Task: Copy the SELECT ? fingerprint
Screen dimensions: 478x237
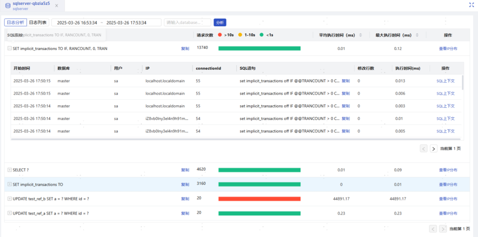Action: (185, 170)
